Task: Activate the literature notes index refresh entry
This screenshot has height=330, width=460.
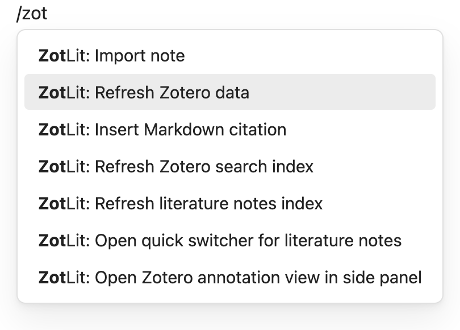Action: coord(229,203)
